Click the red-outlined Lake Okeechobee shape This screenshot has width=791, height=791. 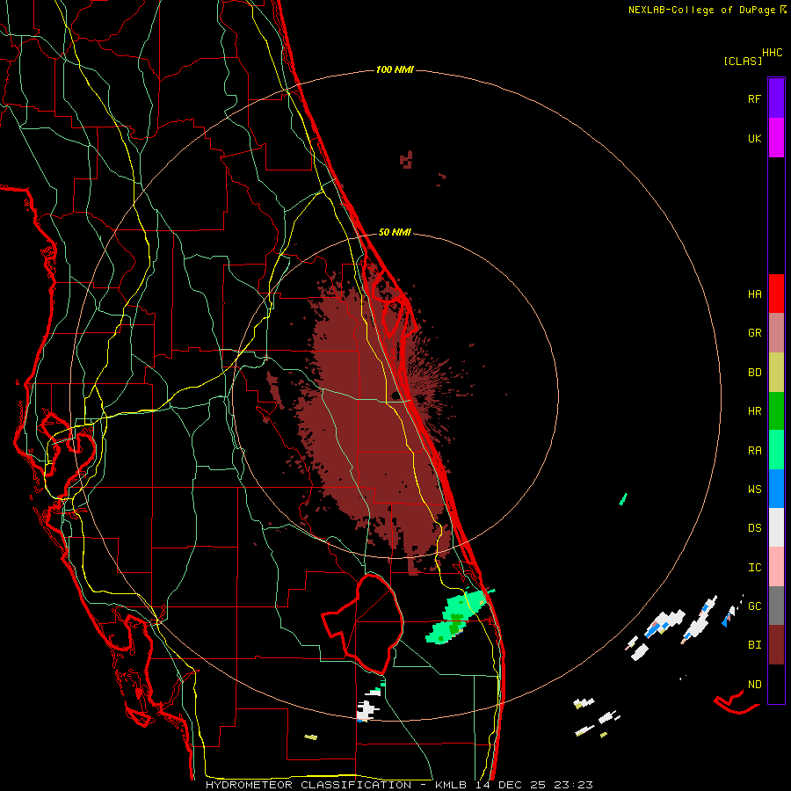[363, 625]
